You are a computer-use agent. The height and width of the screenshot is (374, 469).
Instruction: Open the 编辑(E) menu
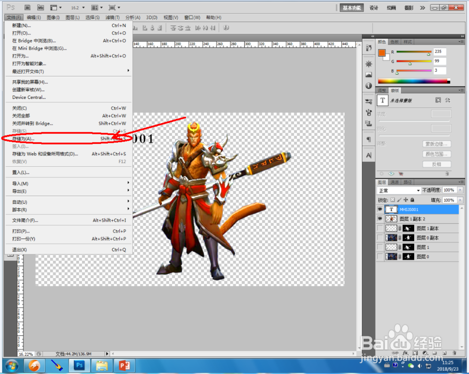pyautogui.click(x=33, y=17)
